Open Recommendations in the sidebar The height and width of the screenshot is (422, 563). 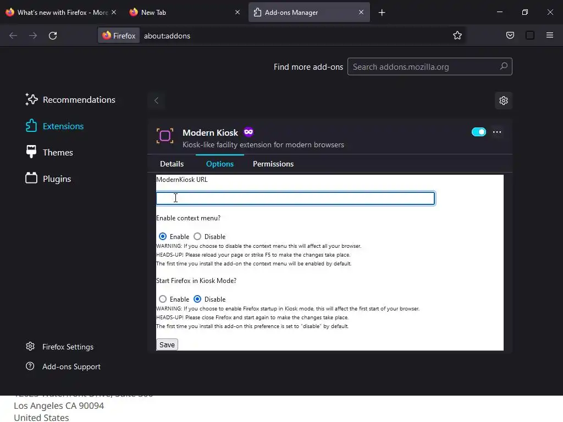71,100
